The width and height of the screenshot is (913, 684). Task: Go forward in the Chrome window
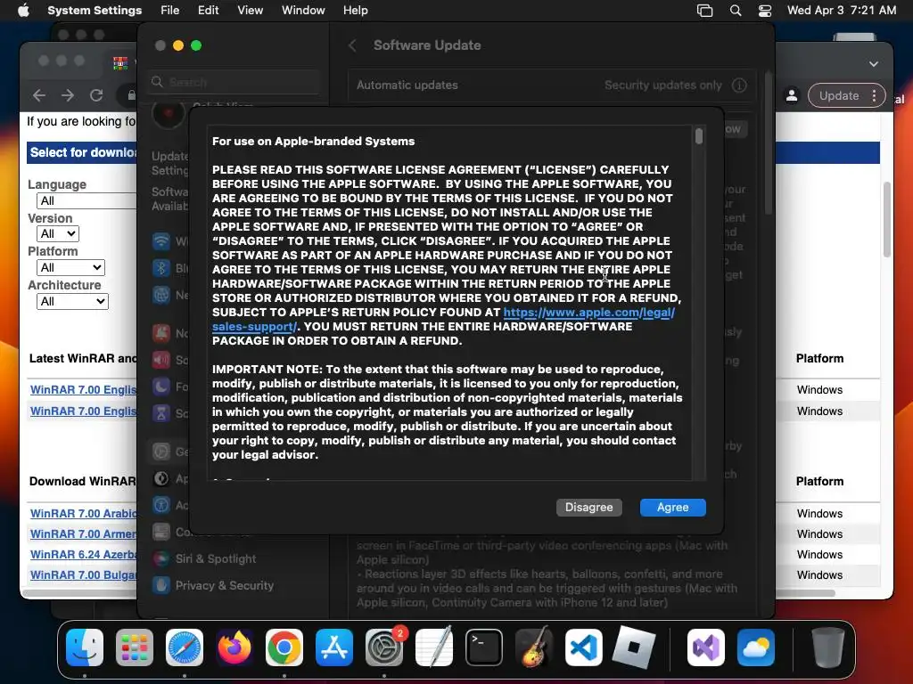[x=68, y=95]
